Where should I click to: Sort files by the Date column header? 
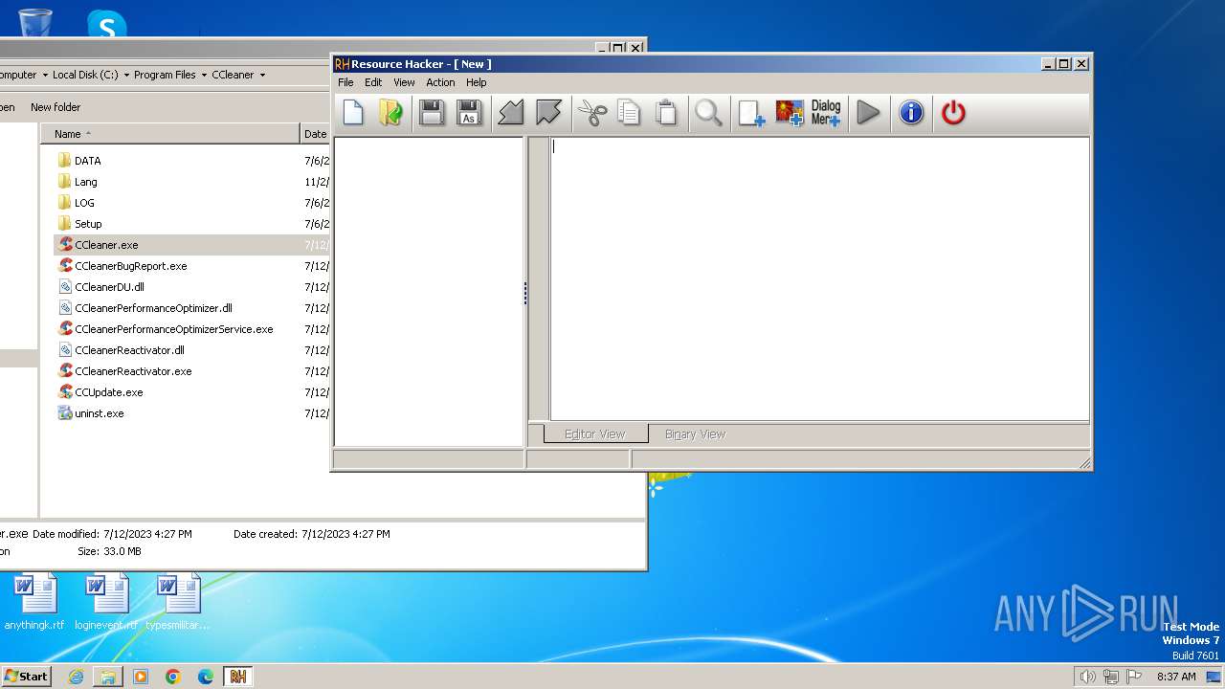pos(316,134)
